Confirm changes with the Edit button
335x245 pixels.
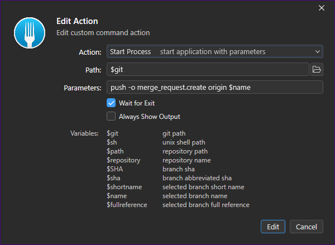(273, 227)
